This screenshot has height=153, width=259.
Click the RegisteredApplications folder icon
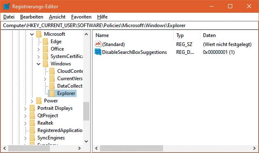33,130
